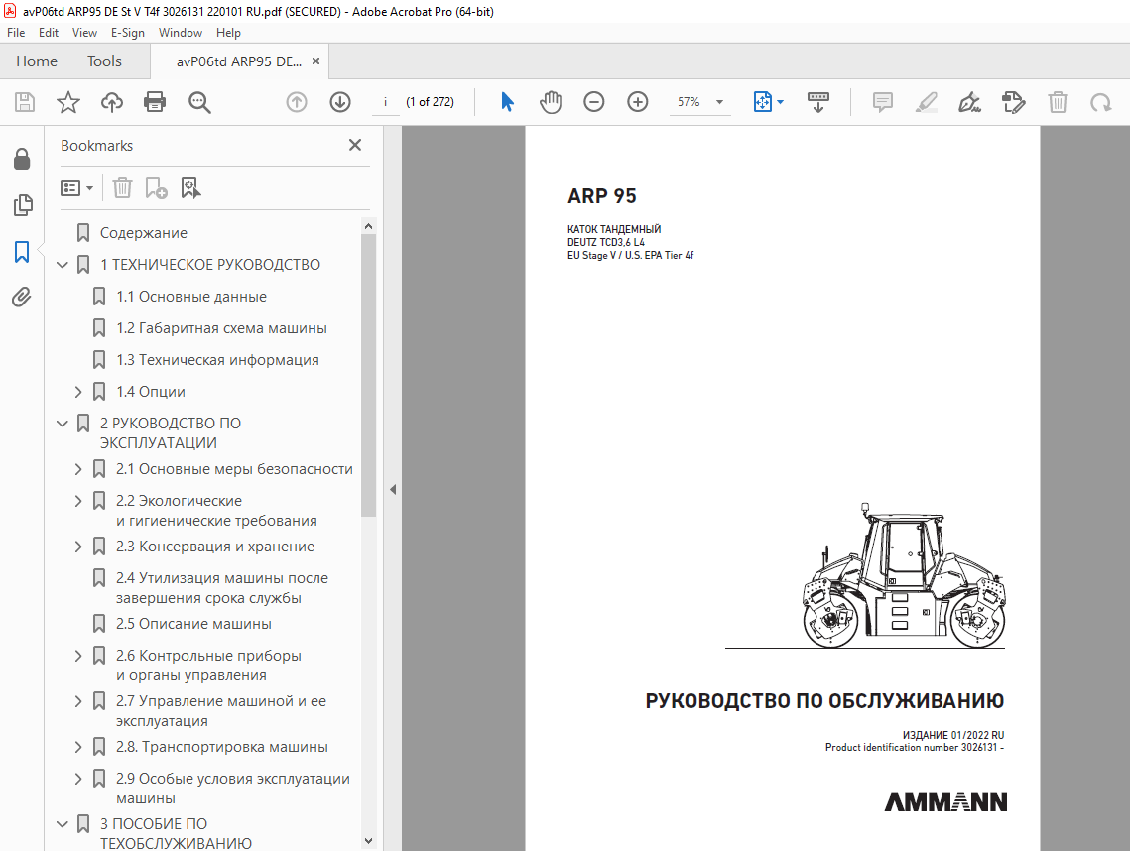Open 2.4 Утилизация машины bookmark

[221, 588]
